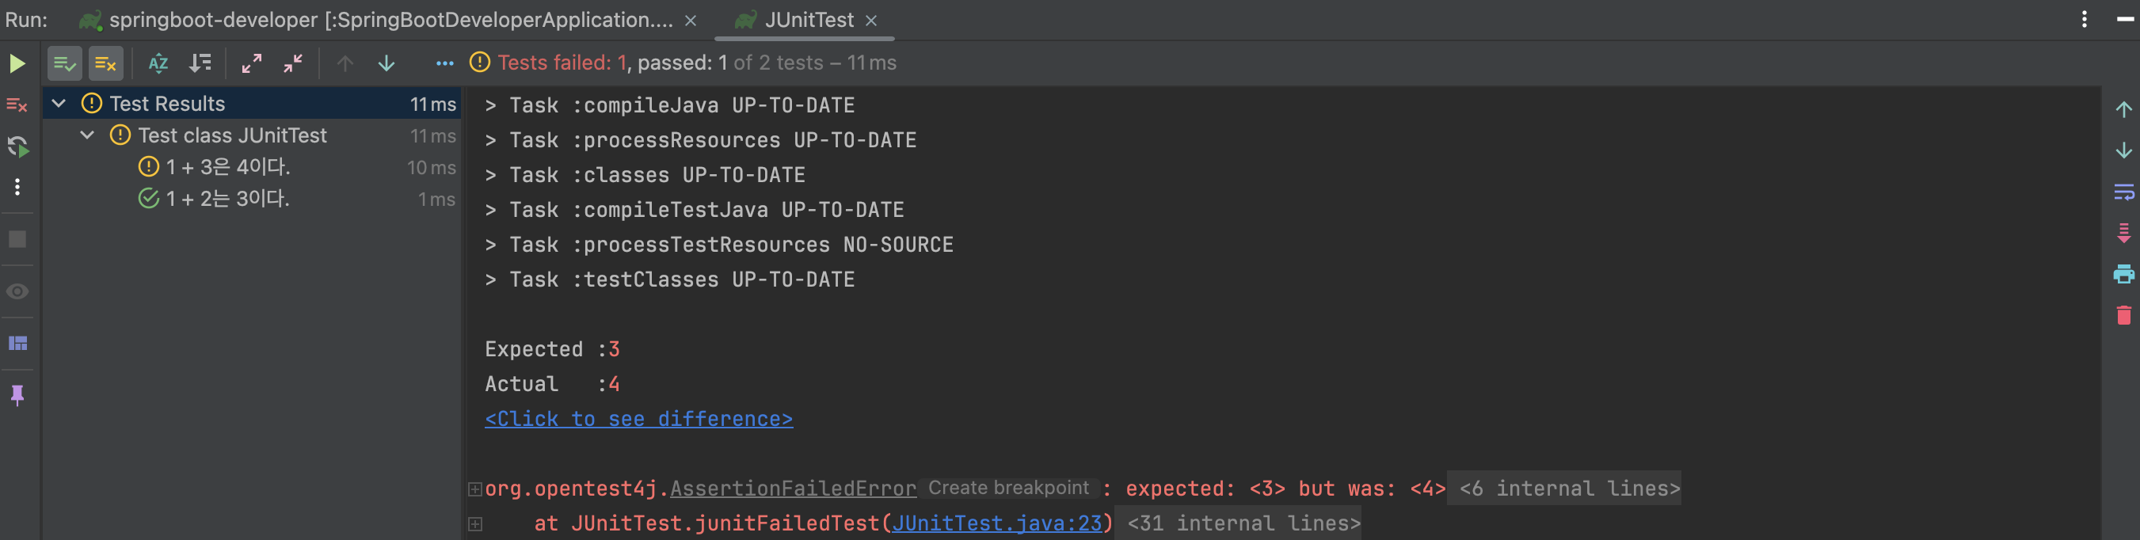Image resolution: width=2140 pixels, height=540 pixels.
Task: Collapse the Test Results tree node
Action: 59,104
